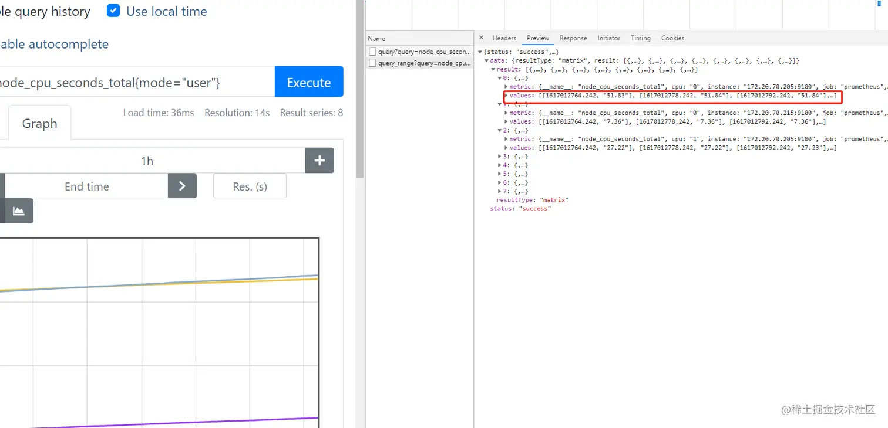Open the Response tab
888x428 pixels.
(x=573, y=38)
